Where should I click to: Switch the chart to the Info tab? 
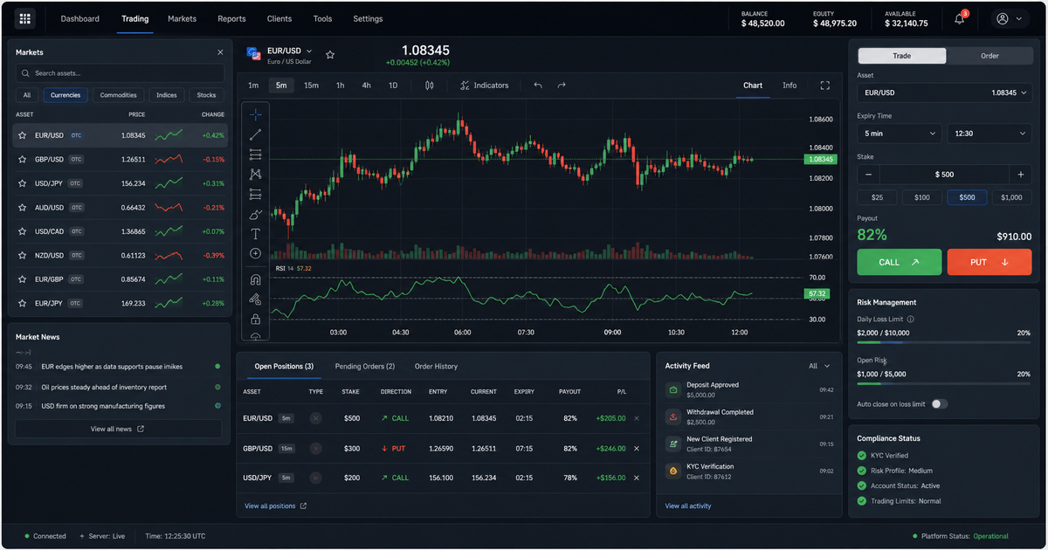(x=789, y=86)
